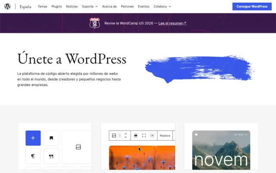The width and height of the screenshot is (276, 173).
Task: Go to Patrones section
Action: [127, 6]
